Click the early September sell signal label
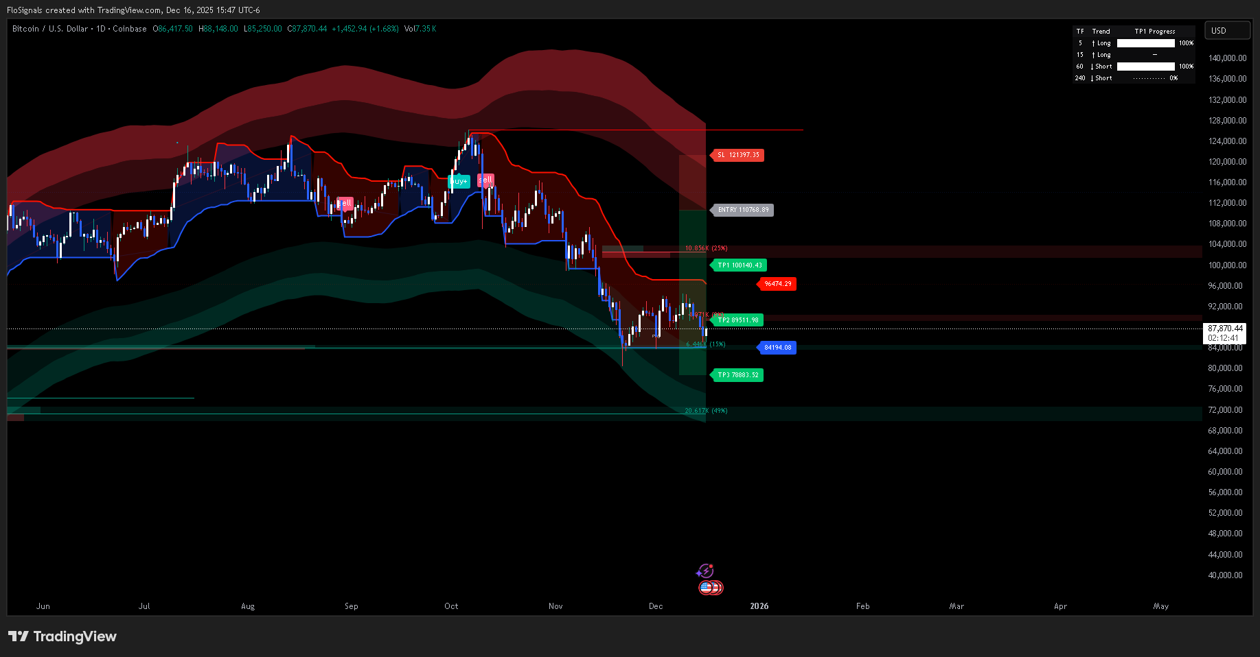Viewport: 1260px width, 657px height. pyautogui.click(x=345, y=203)
